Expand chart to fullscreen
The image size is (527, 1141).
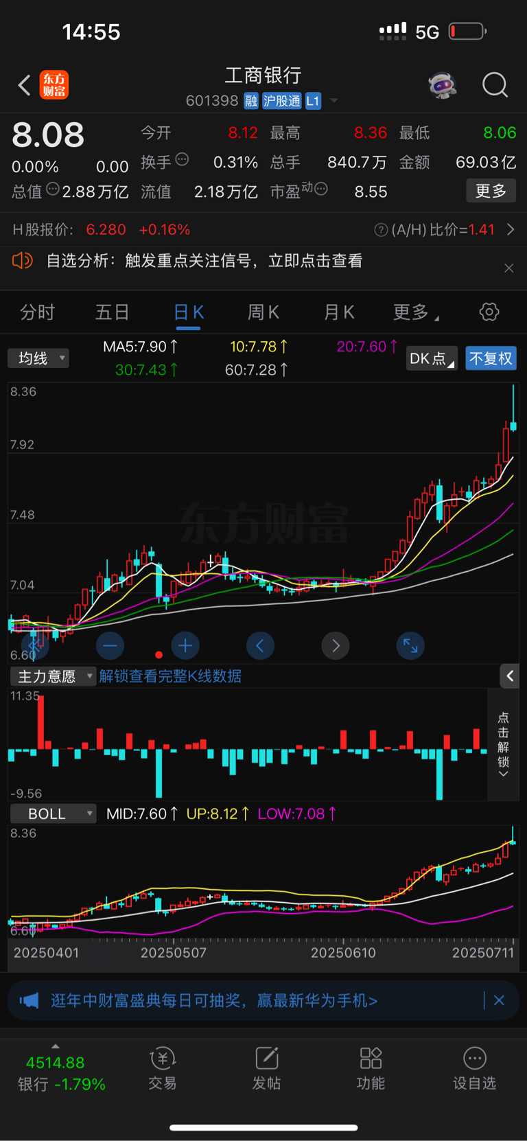coord(410,645)
